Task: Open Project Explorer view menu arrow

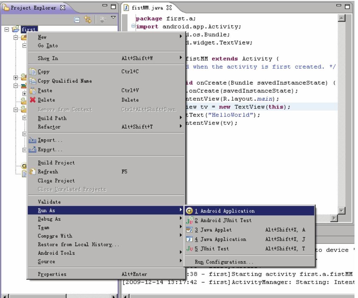Action: click(x=113, y=18)
